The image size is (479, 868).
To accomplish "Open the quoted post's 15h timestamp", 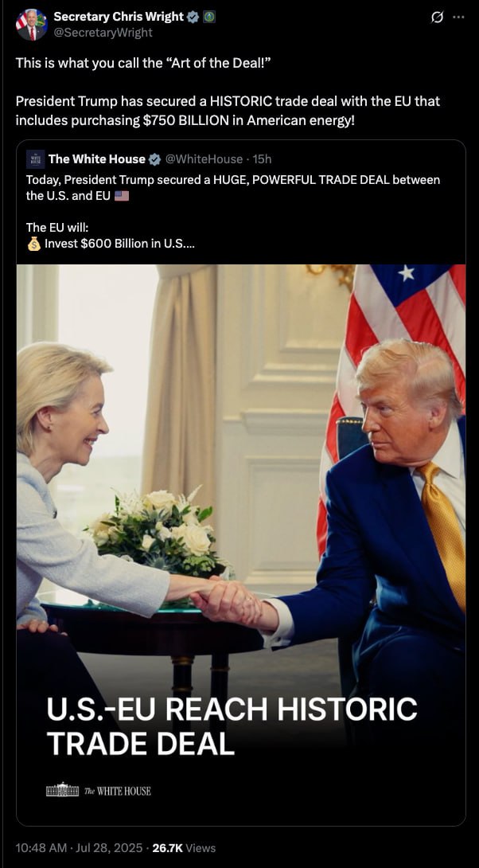I will coord(262,159).
